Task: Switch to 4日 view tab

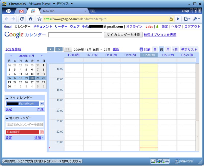Action: click(175, 49)
